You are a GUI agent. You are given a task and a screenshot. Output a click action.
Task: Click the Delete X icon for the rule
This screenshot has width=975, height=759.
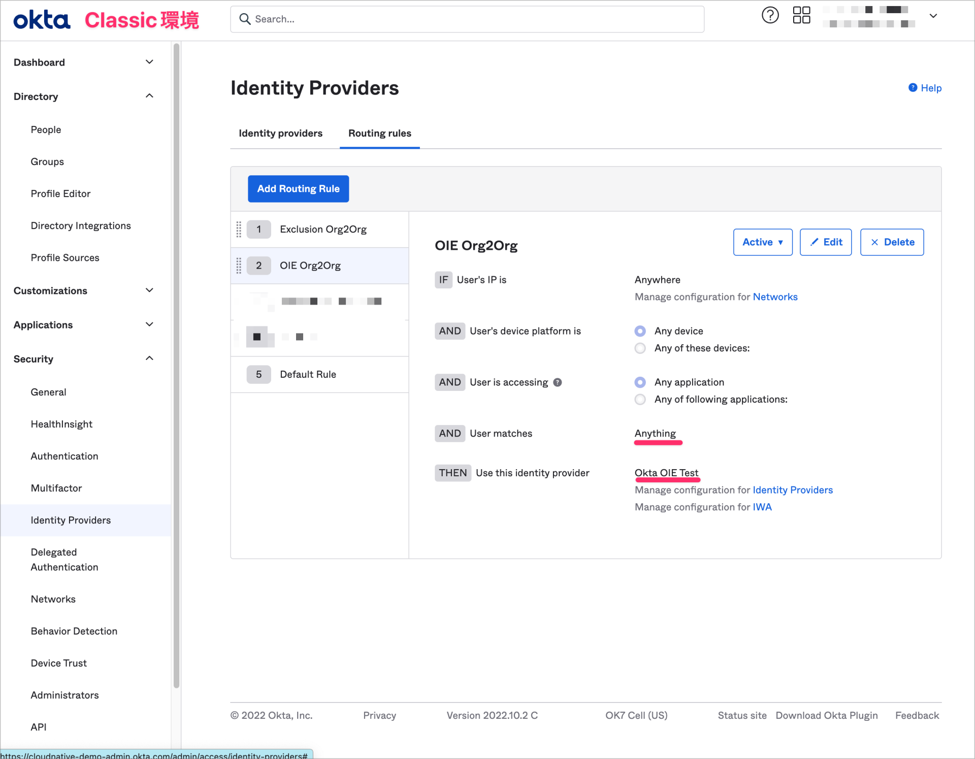click(x=891, y=242)
